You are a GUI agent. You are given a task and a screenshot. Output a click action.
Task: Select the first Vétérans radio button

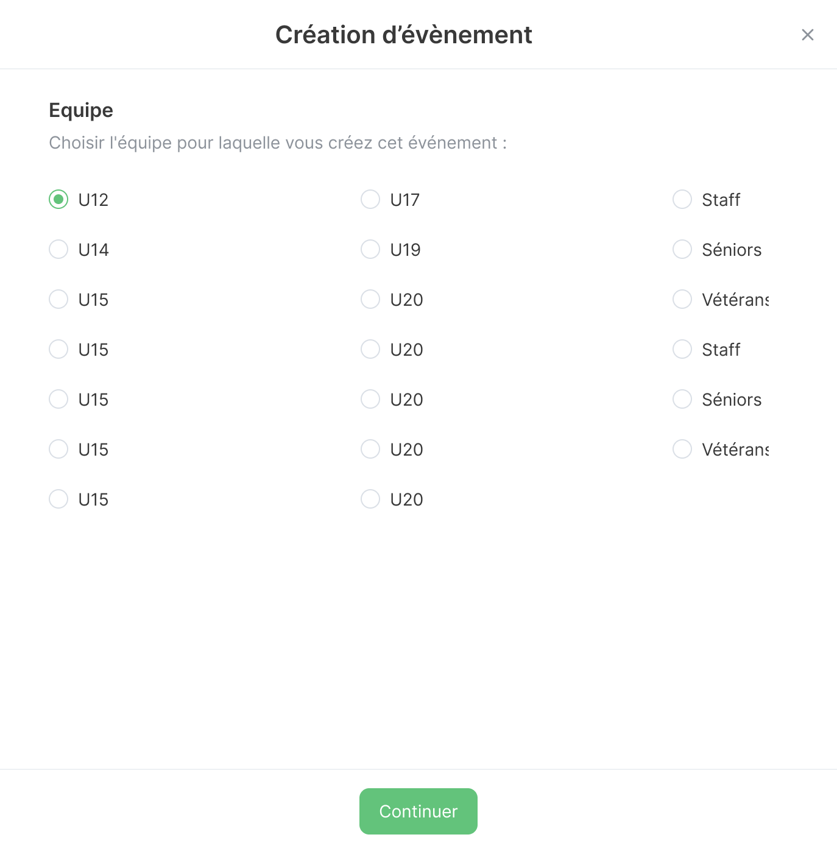[x=682, y=300]
